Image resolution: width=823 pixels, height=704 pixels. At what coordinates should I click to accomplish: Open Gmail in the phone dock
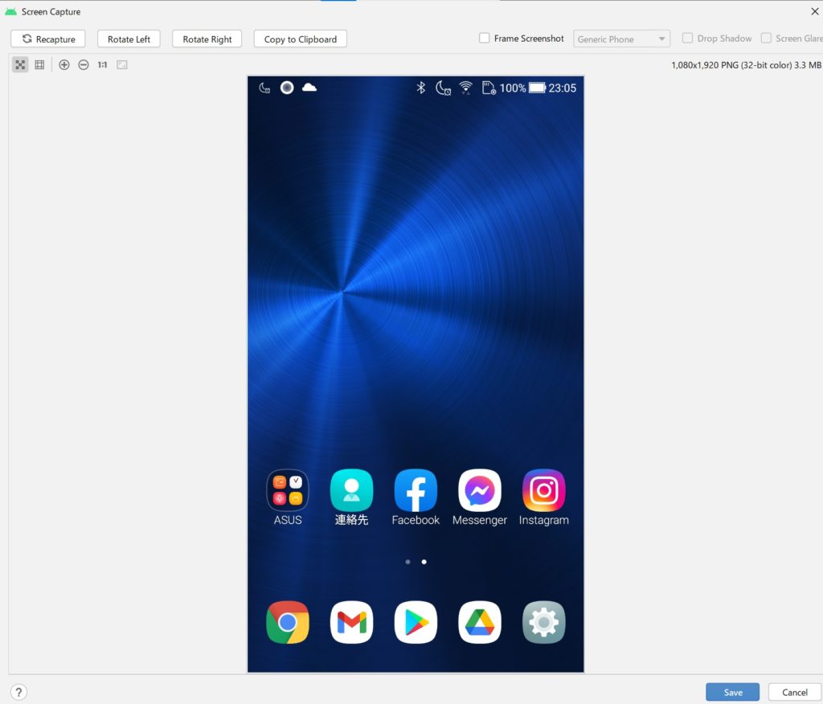pos(352,622)
